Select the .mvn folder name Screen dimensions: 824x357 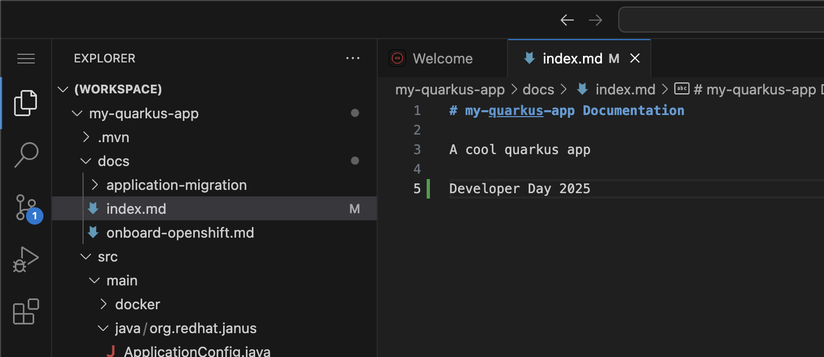coord(113,137)
